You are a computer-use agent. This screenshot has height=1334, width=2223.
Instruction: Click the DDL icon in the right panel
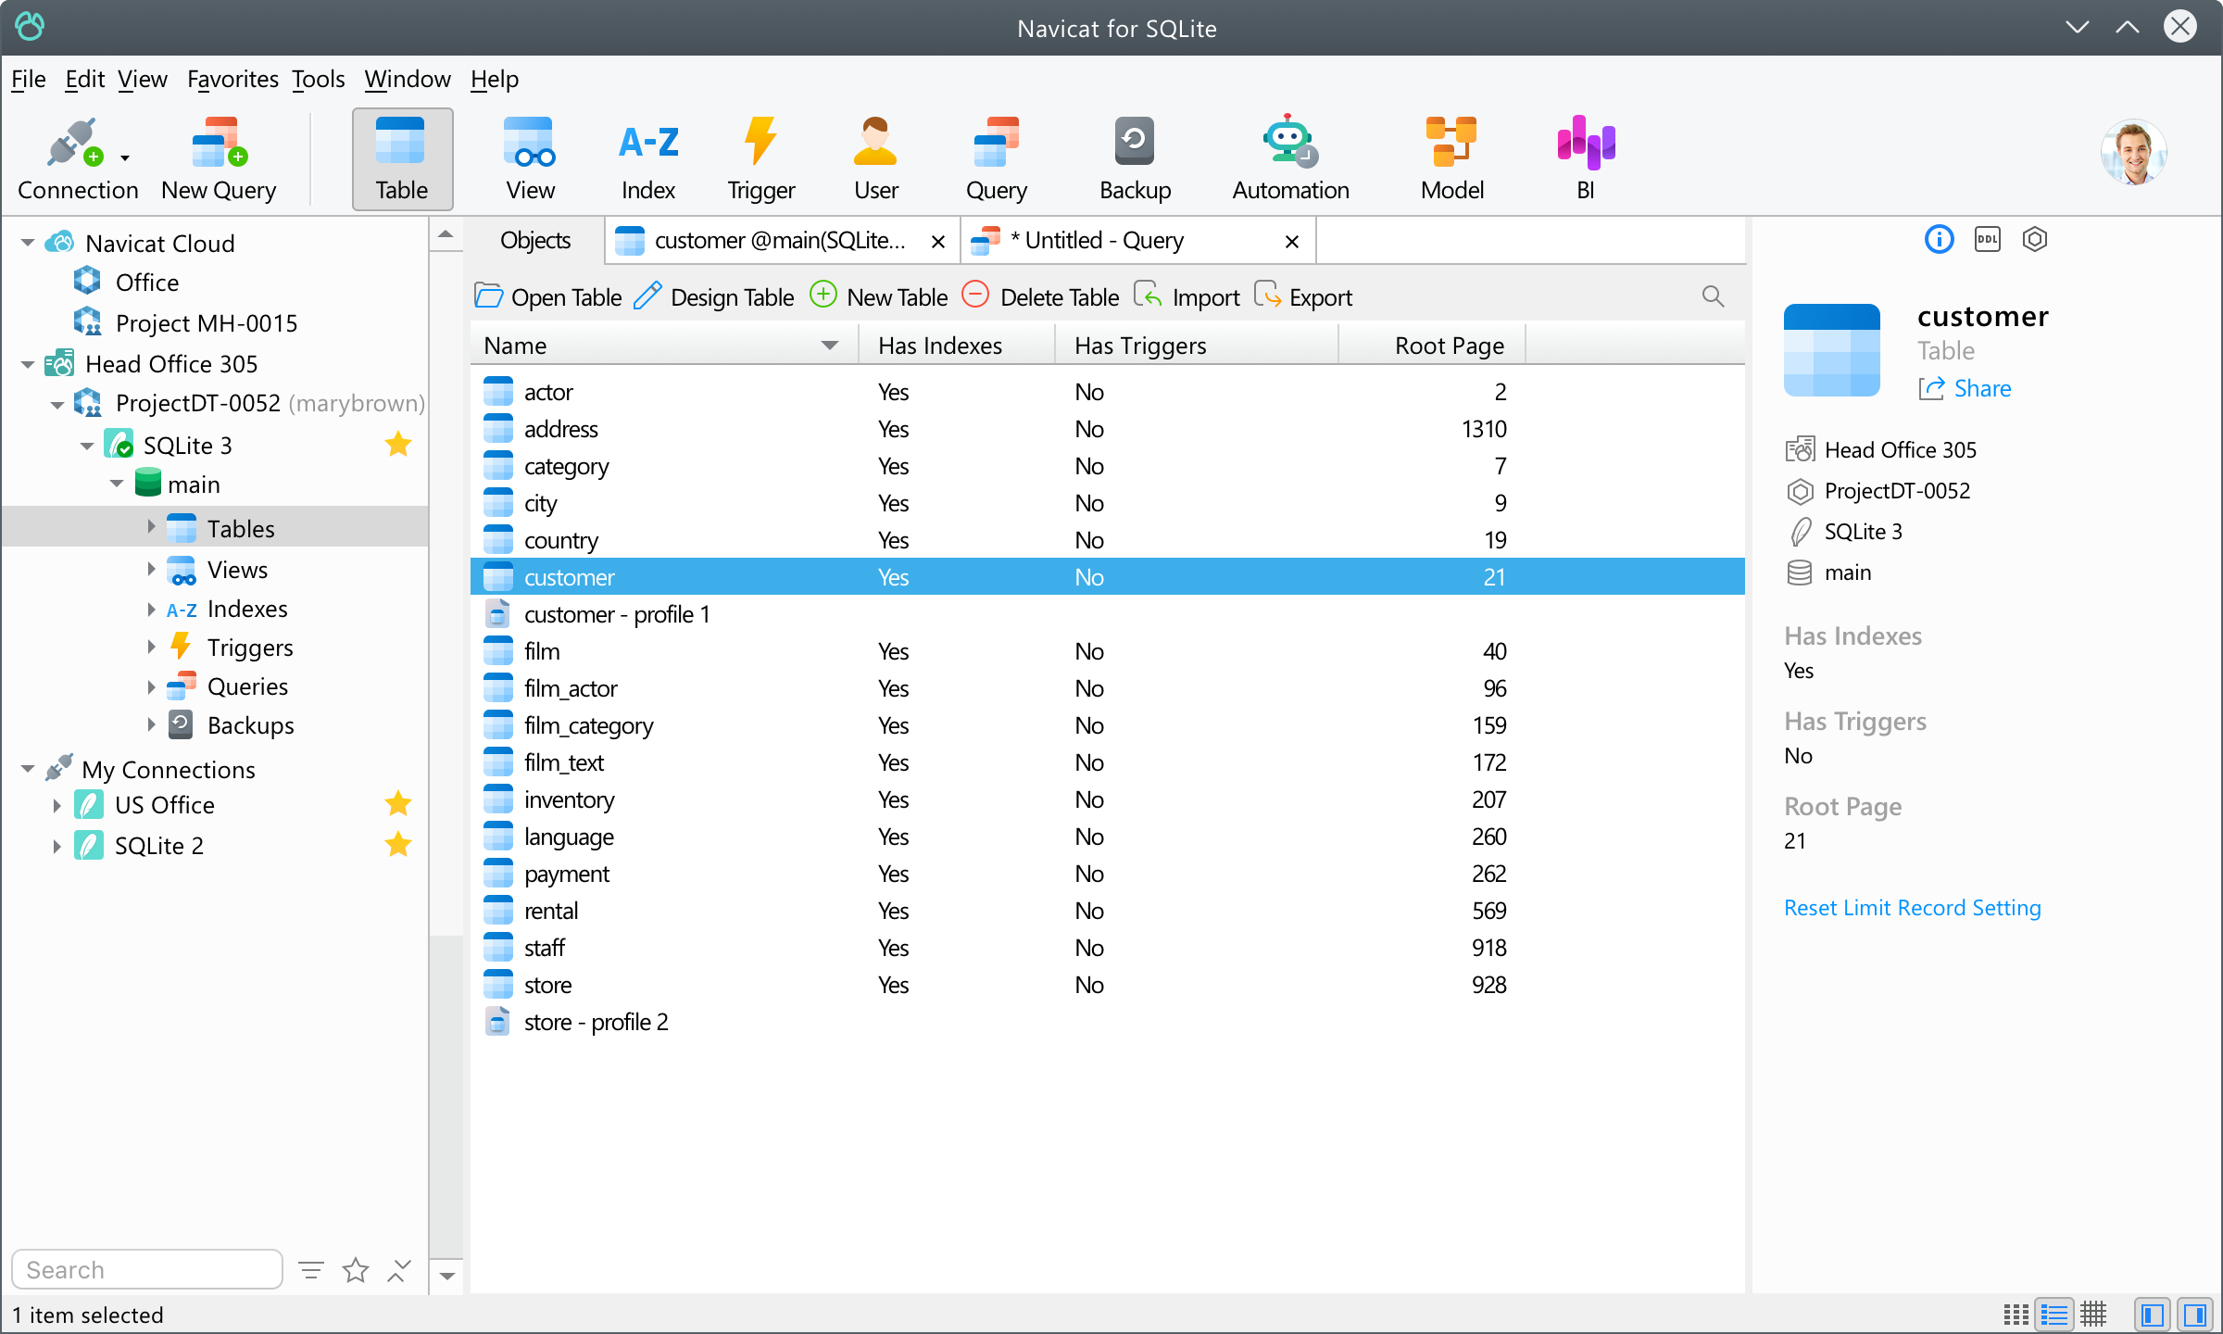click(x=1987, y=239)
